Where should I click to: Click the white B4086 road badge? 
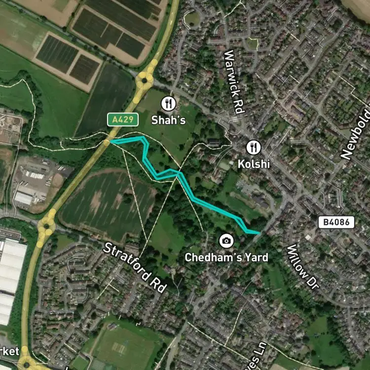tap(336, 222)
